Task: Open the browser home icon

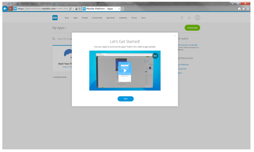Action: point(239,9)
